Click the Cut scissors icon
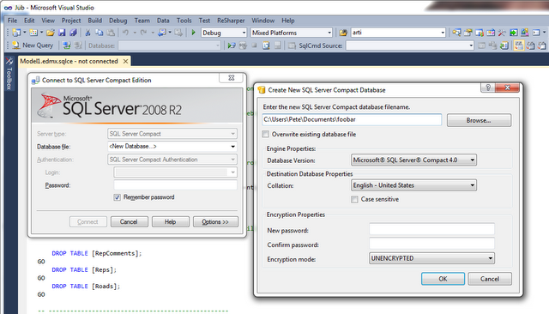This screenshot has height=314, width=549. point(87,33)
